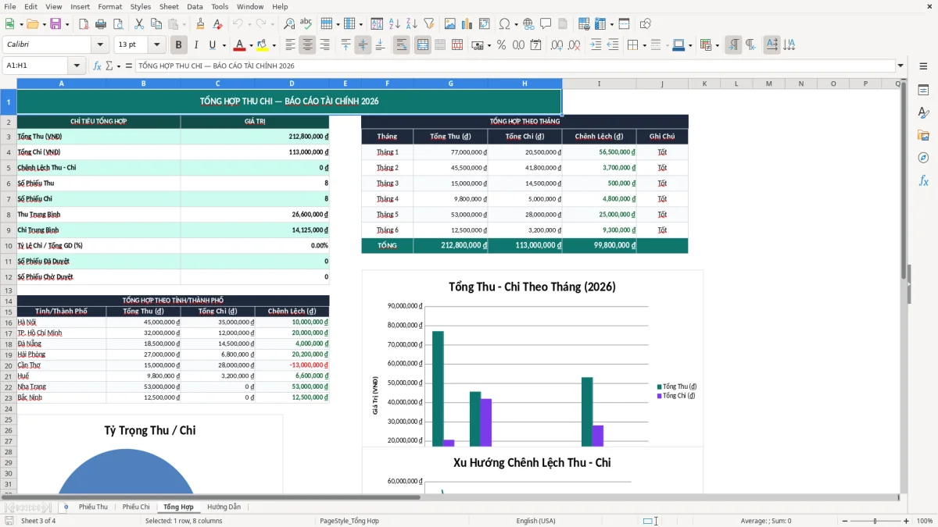938x527 pixels.
Task: Select column D header
Action: pyautogui.click(x=292, y=84)
